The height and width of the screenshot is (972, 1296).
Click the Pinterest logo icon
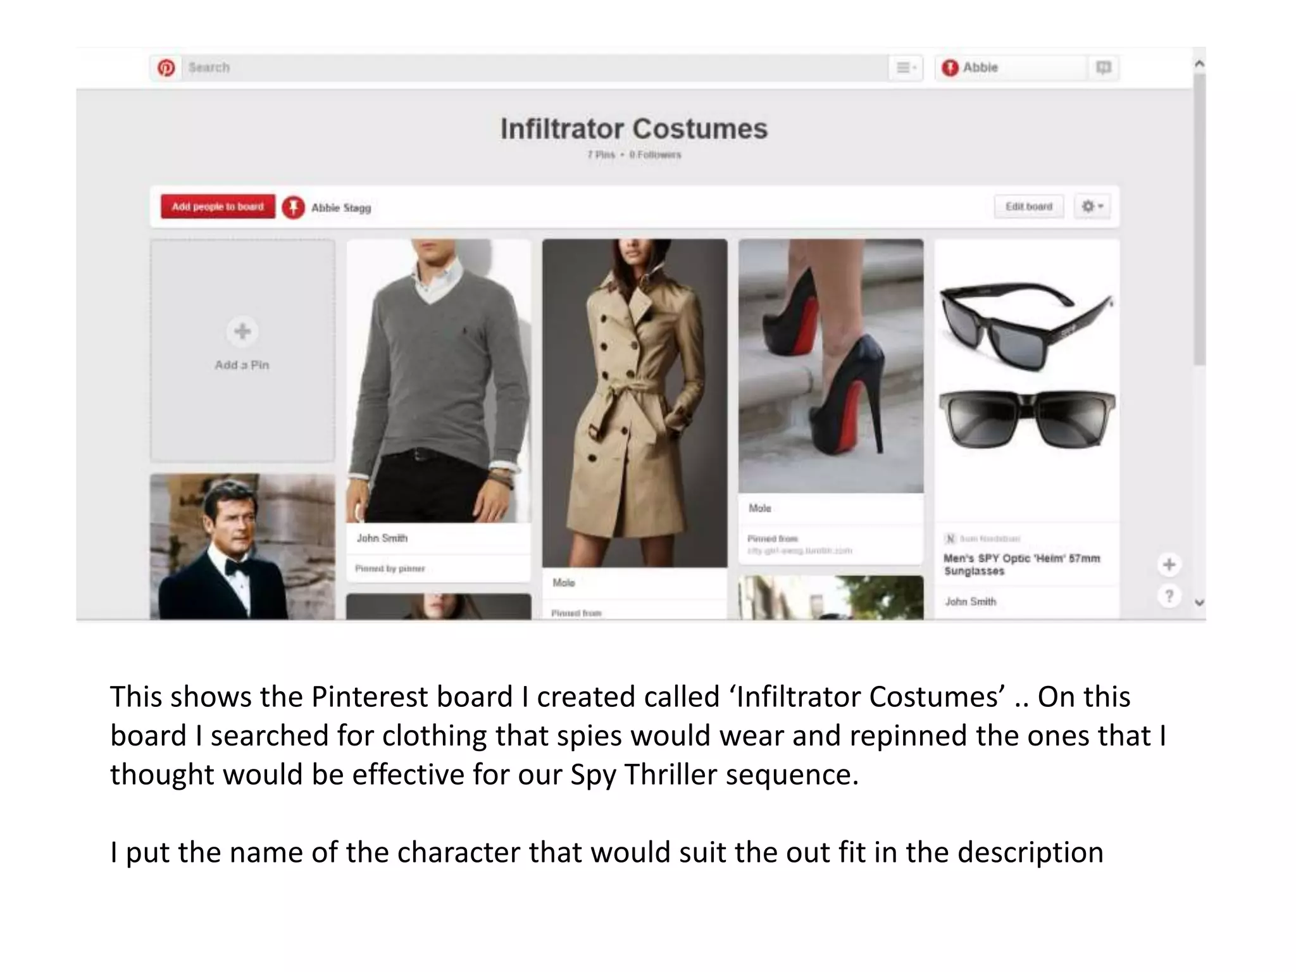[166, 68]
